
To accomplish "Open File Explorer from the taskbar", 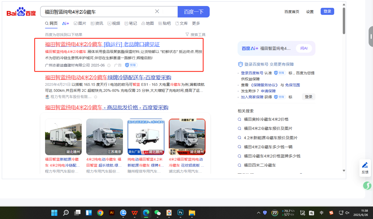I will [x=192, y=213].
